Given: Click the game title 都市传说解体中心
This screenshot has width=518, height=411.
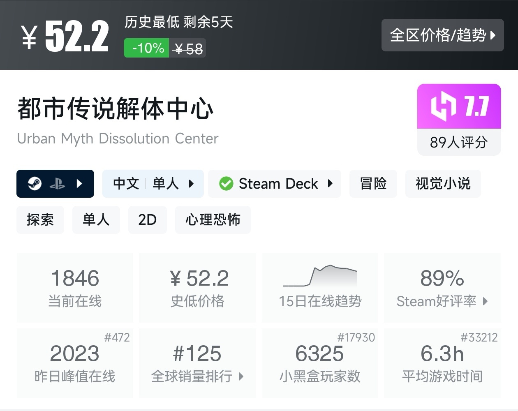Looking at the screenshot, I should [116, 109].
